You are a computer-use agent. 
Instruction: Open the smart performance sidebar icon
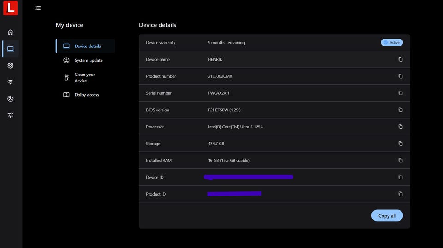click(11, 98)
